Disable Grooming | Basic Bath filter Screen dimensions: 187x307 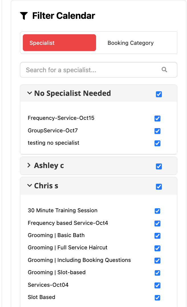(x=157, y=236)
